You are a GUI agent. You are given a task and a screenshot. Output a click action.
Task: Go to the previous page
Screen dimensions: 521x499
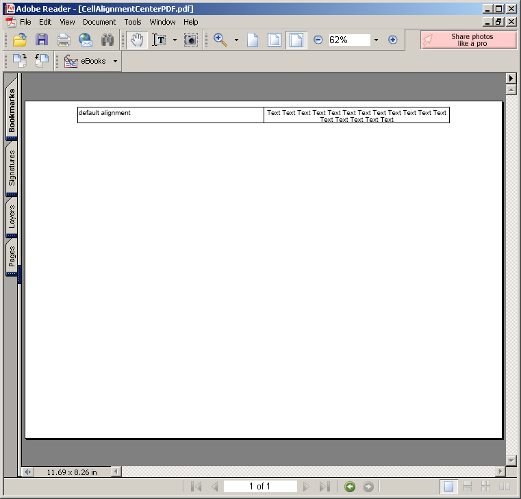pyautogui.click(x=215, y=487)
